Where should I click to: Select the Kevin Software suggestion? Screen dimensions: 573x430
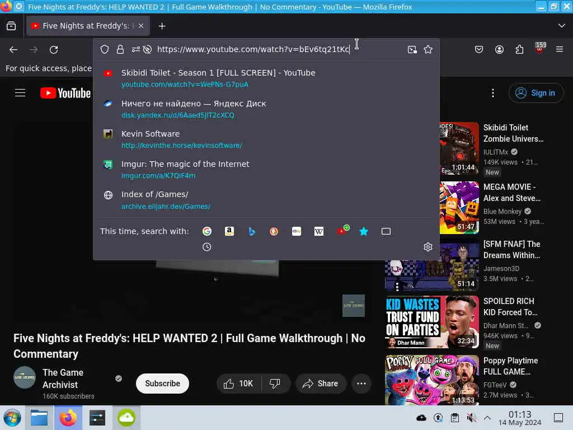[266, 139]
